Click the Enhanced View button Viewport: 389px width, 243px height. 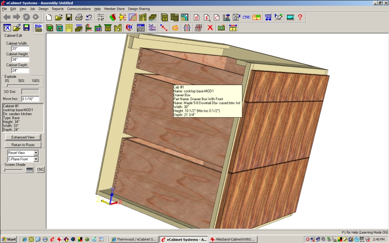click(x=23, y=137)
